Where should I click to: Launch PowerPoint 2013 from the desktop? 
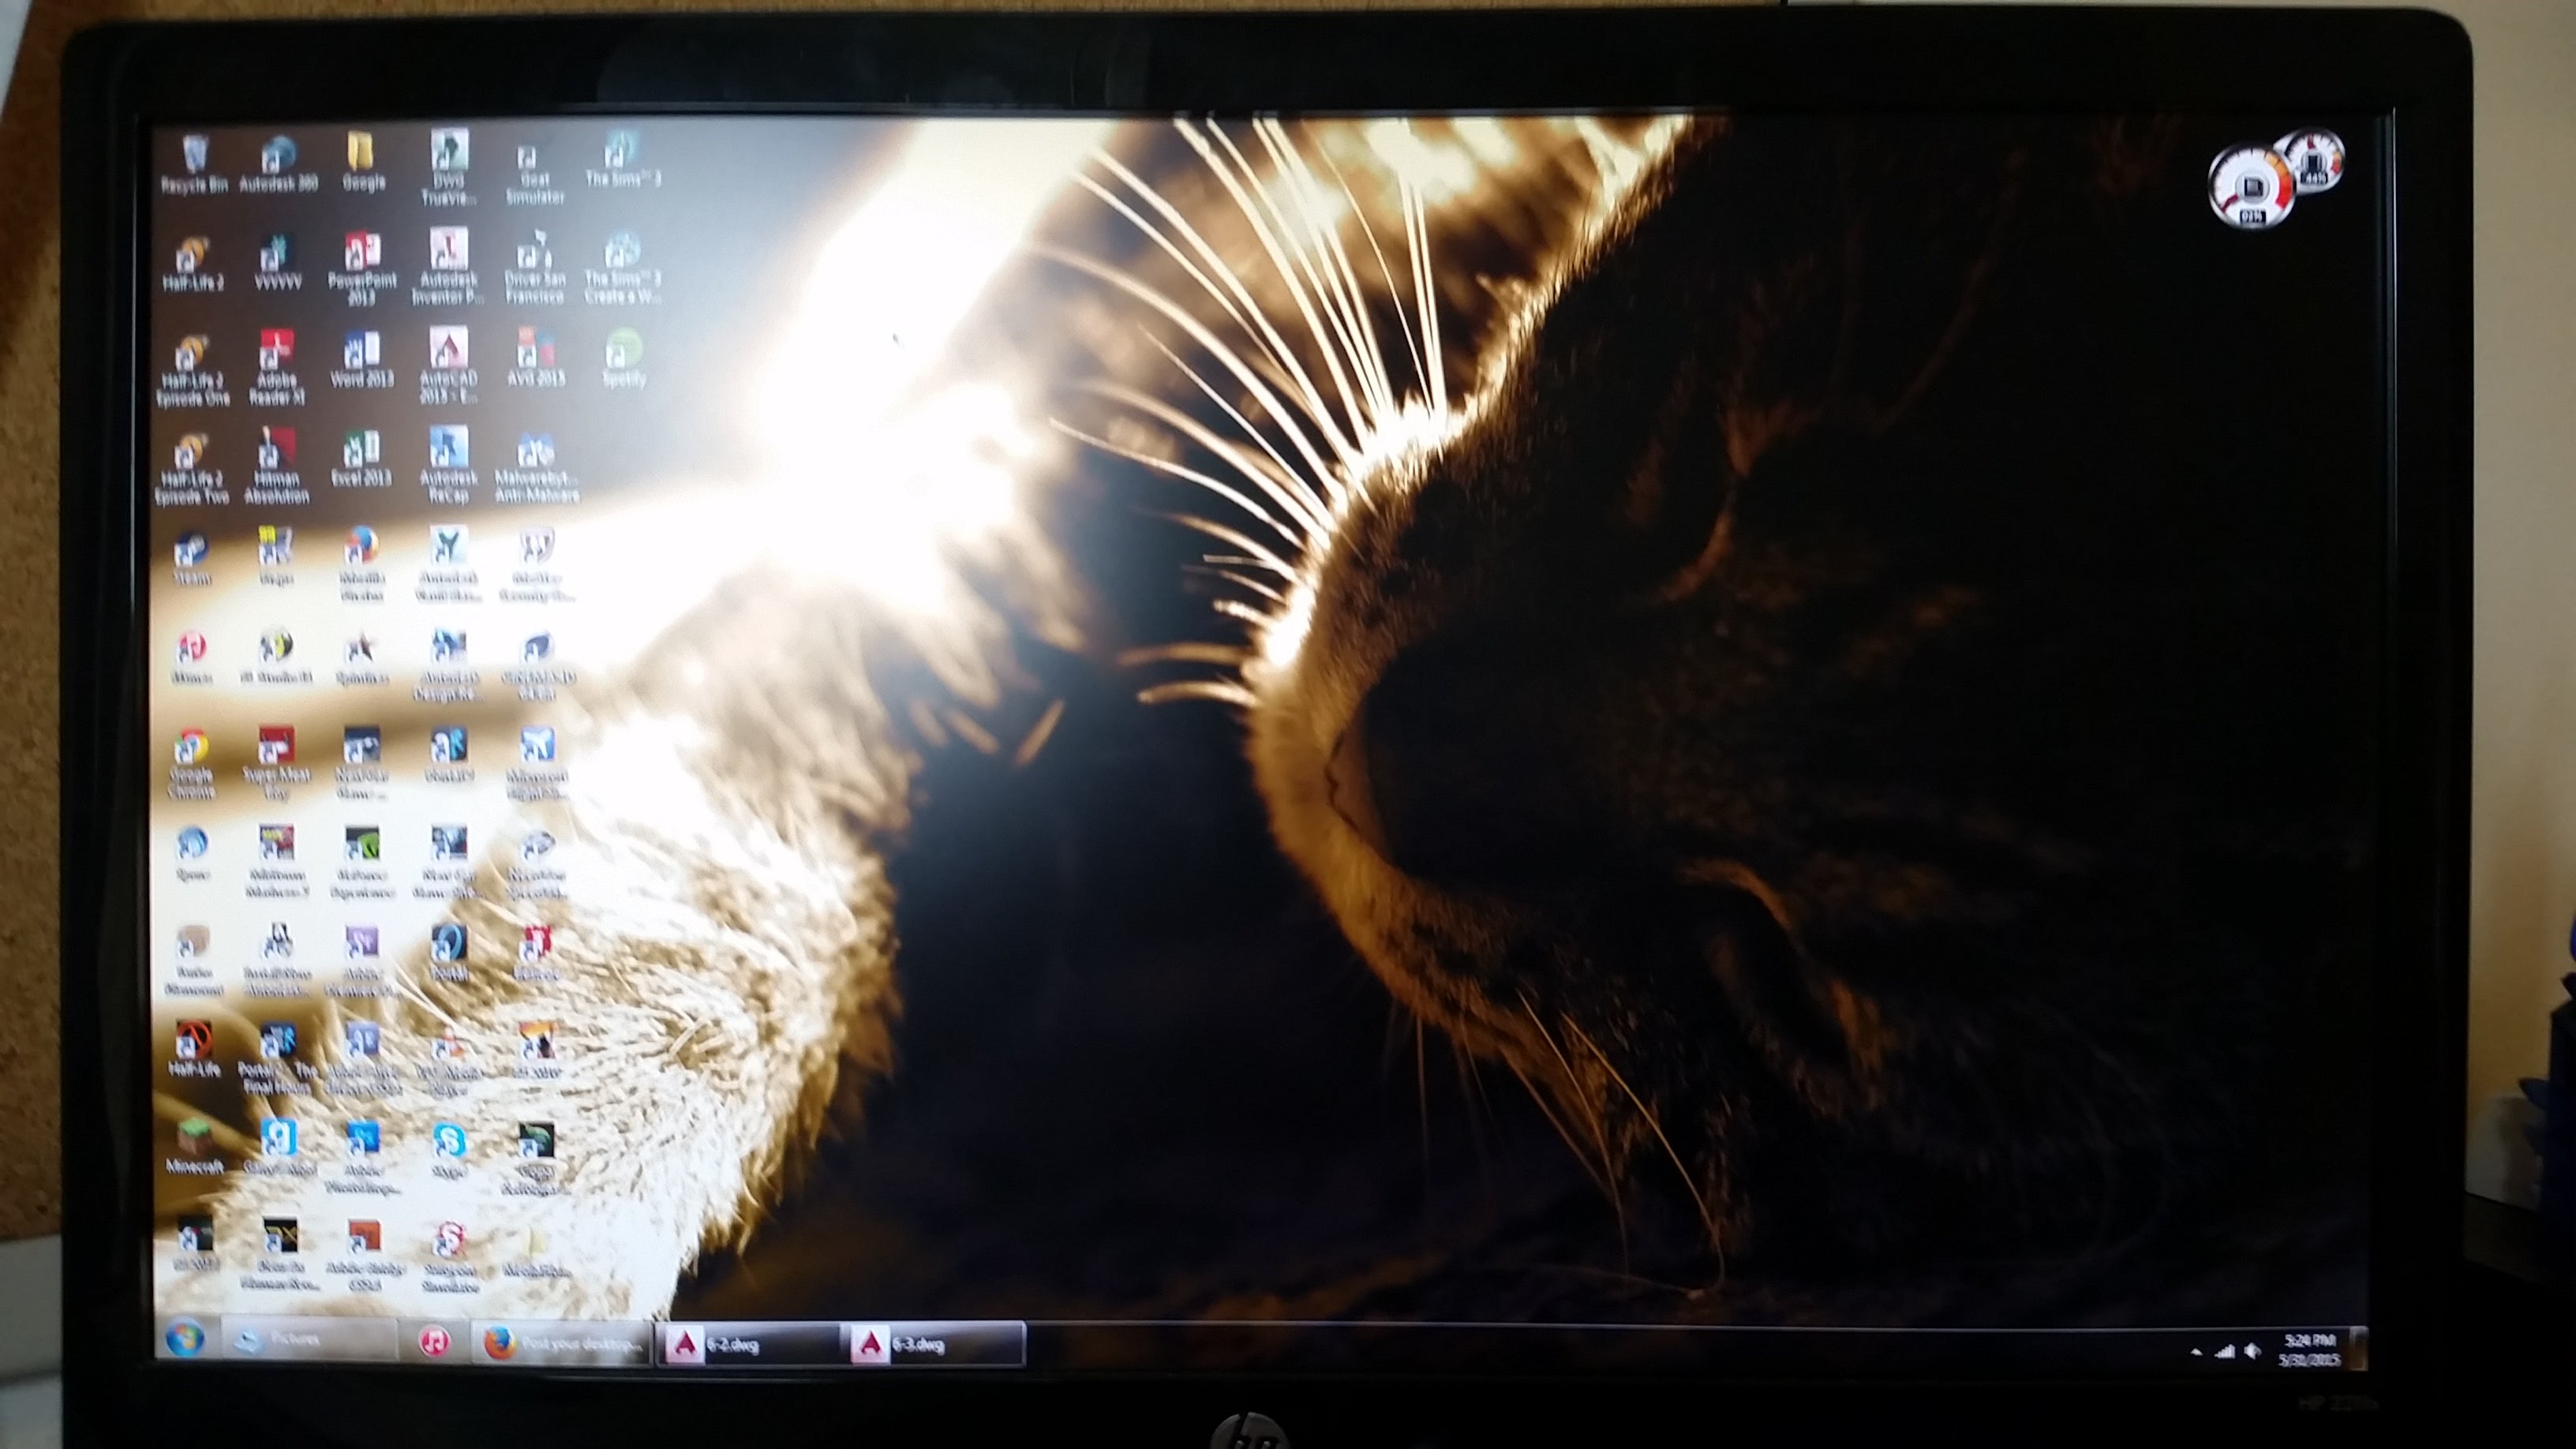[362, 268]
